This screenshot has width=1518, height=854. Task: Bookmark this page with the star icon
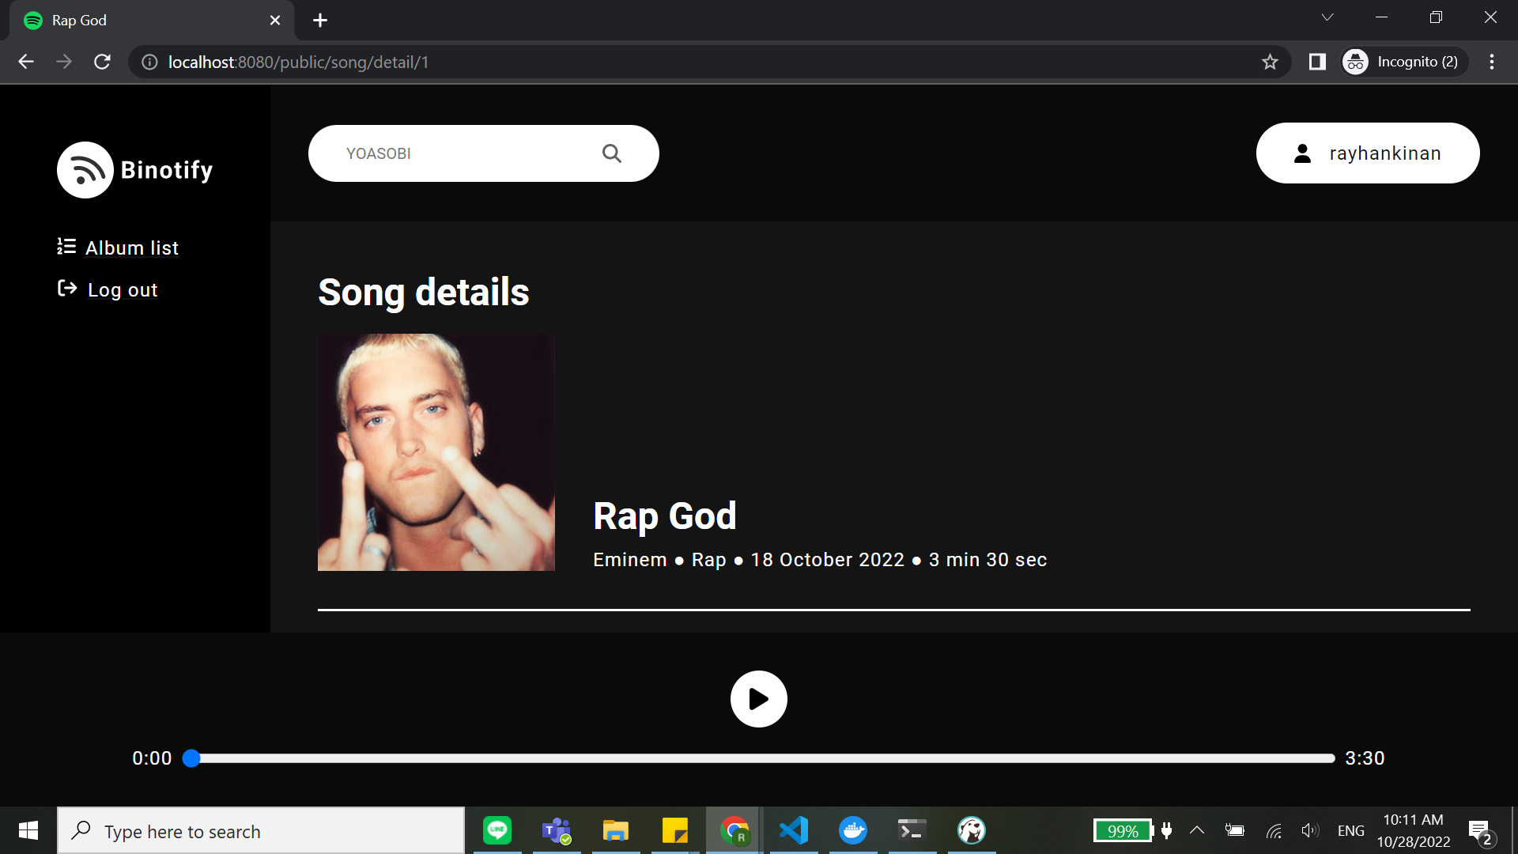[x=1270, y=62]
